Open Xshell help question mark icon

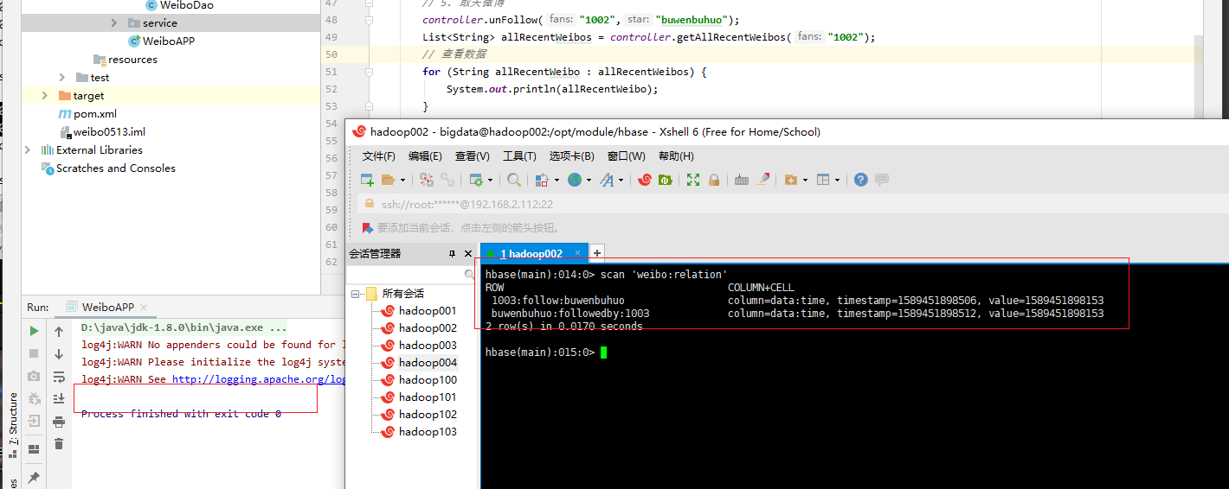860,180
